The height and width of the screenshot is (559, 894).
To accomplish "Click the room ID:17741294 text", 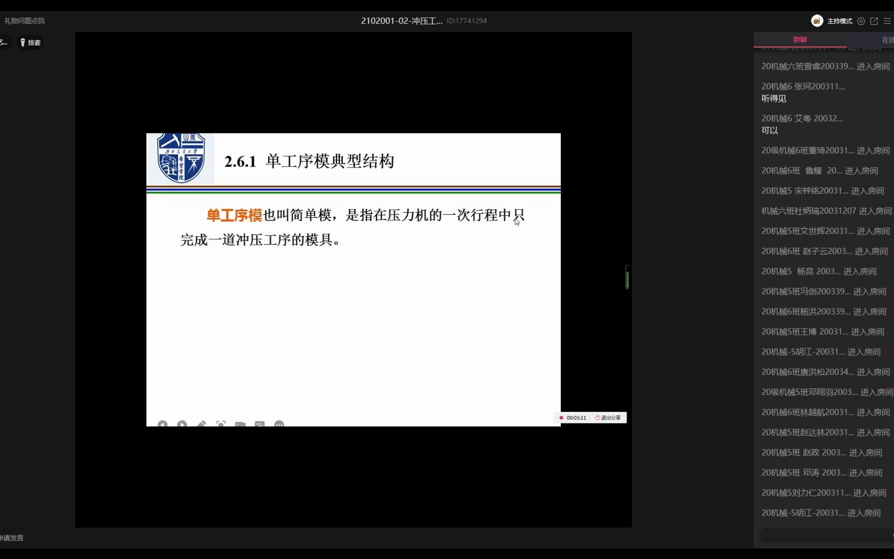I will (x=467, y=21).
